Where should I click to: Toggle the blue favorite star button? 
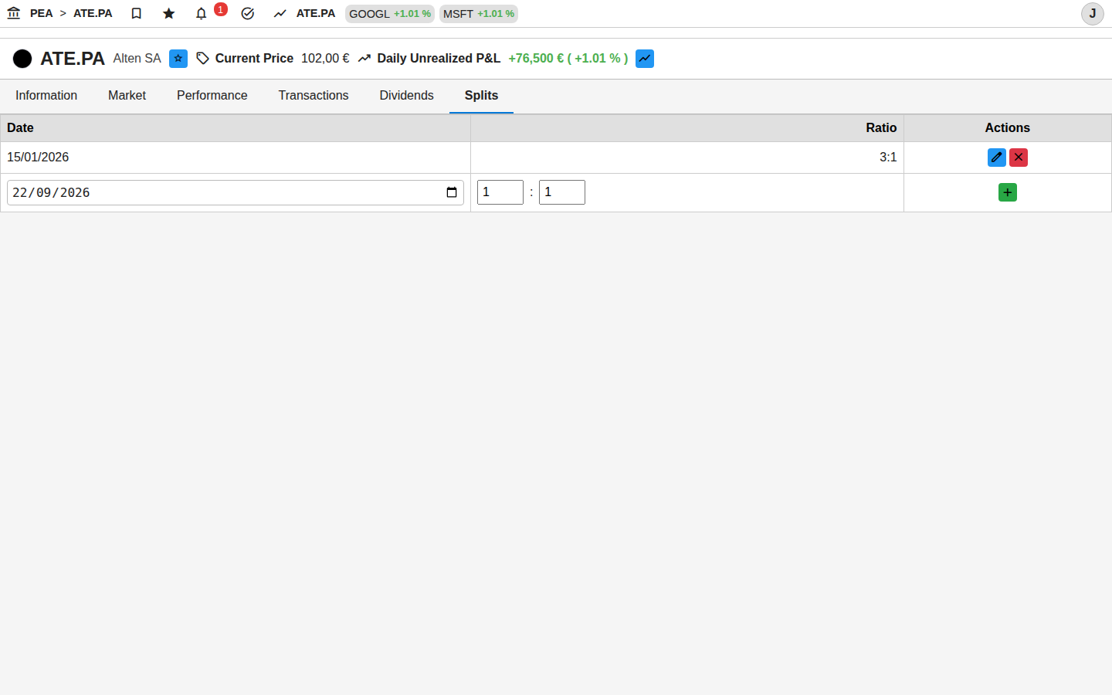[x=178, y=59]
